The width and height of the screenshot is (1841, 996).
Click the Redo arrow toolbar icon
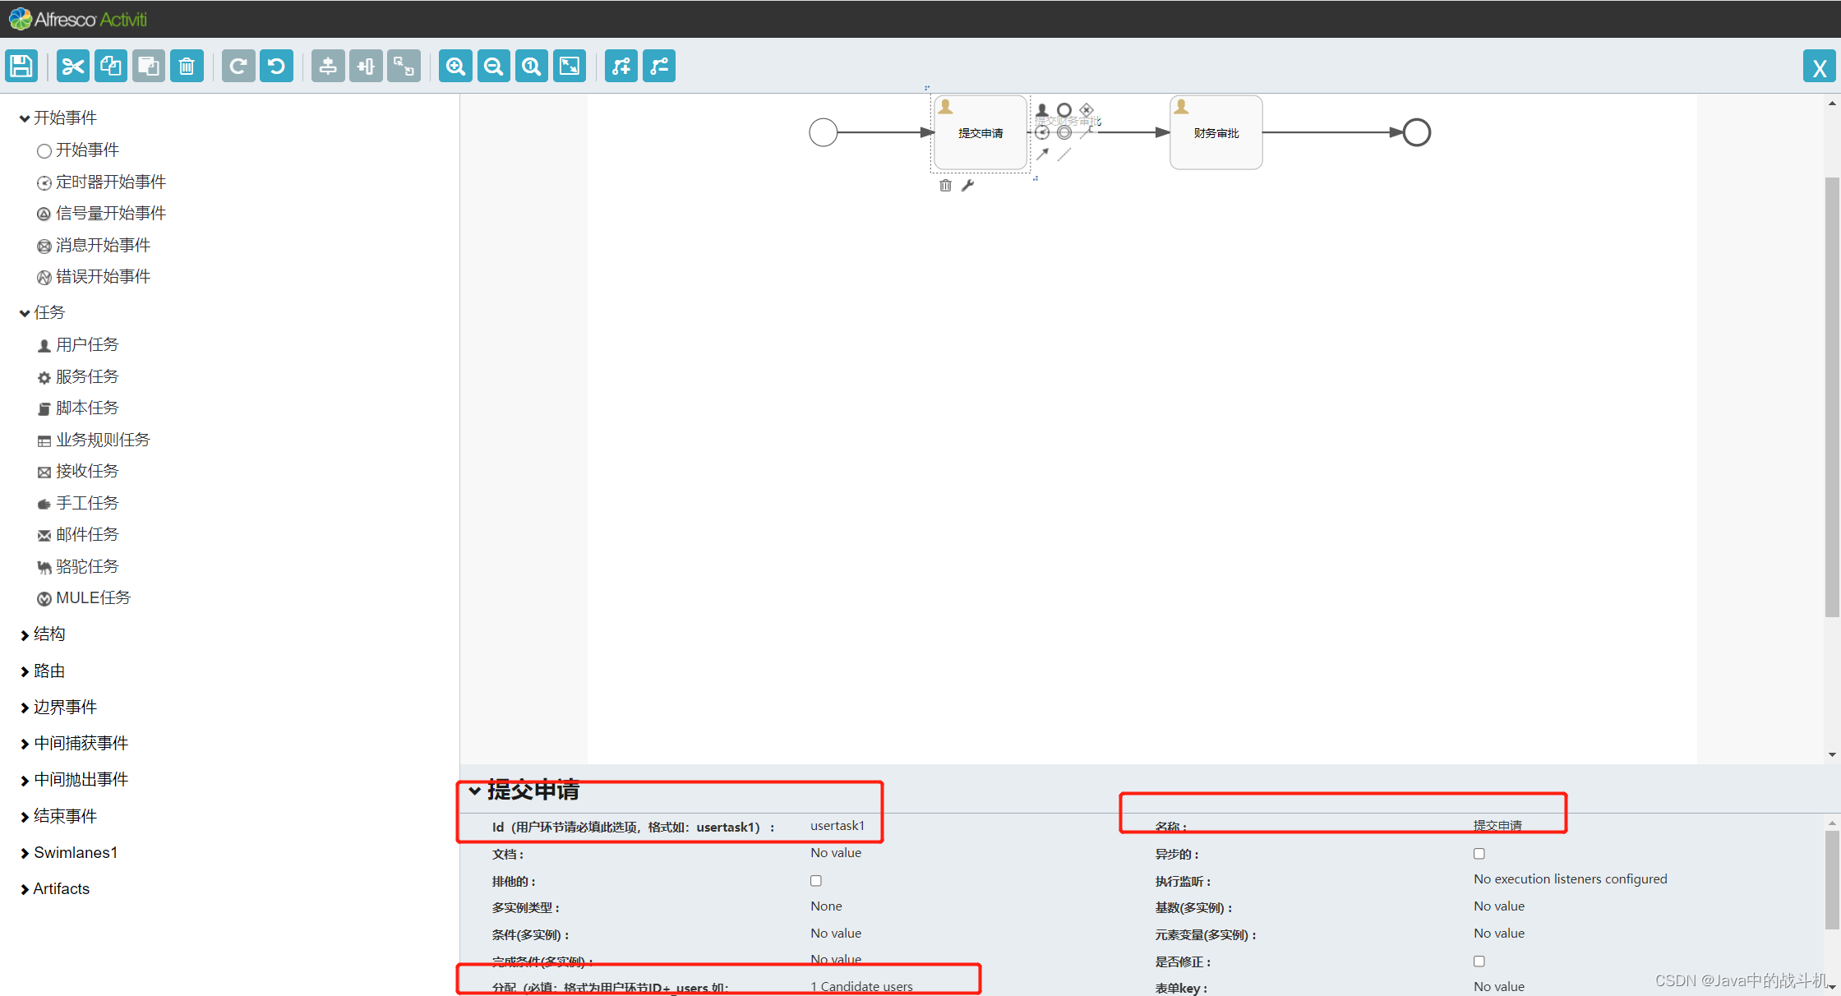point(238,66)
